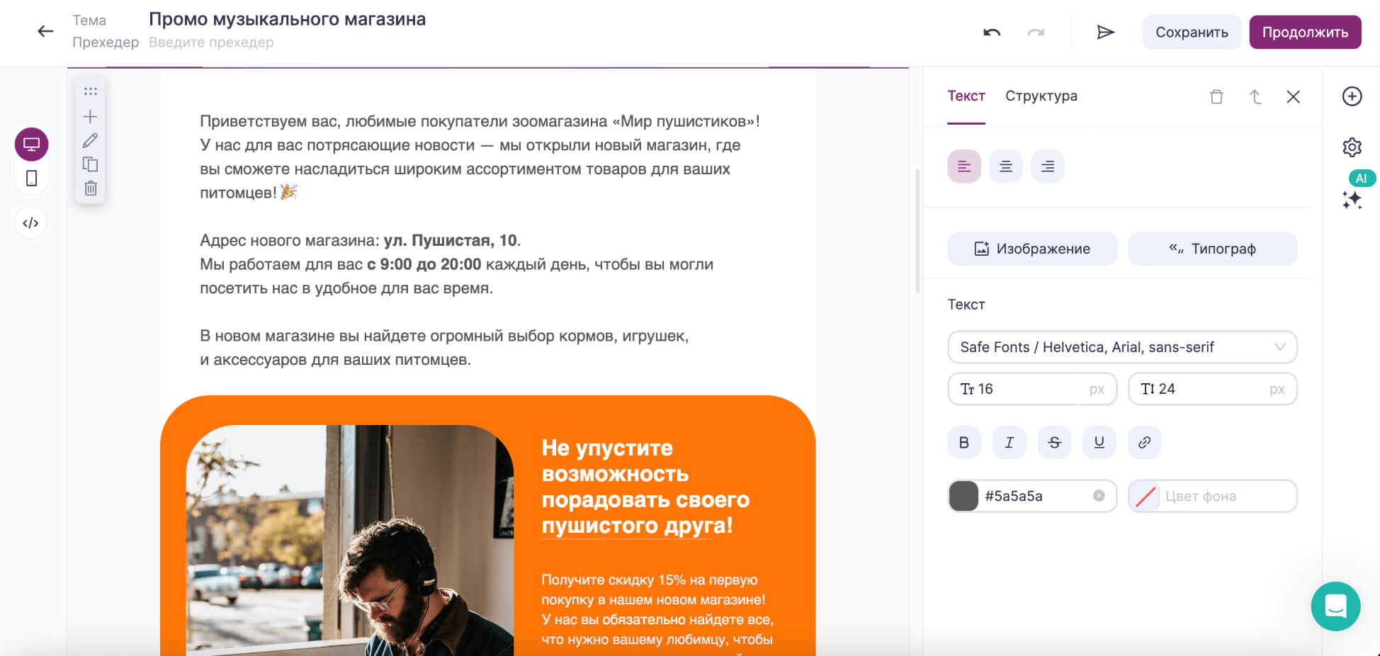Open the AI assistant sparkle icon
This screenshot has width=1380, height=656.
click(1352, 200)
